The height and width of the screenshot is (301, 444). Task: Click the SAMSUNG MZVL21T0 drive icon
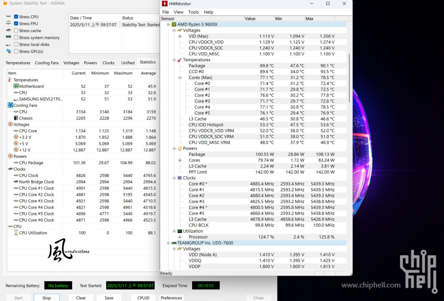coord(16,99)
